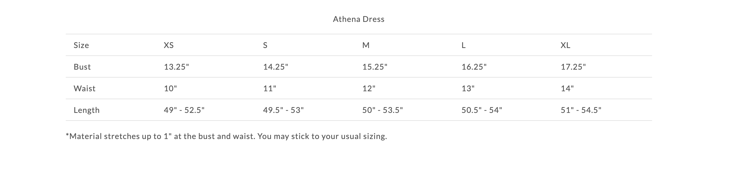This screenshot has width=740, height=182.
Task: Click the 13.25" bust measurement
Action: [176, 67]
